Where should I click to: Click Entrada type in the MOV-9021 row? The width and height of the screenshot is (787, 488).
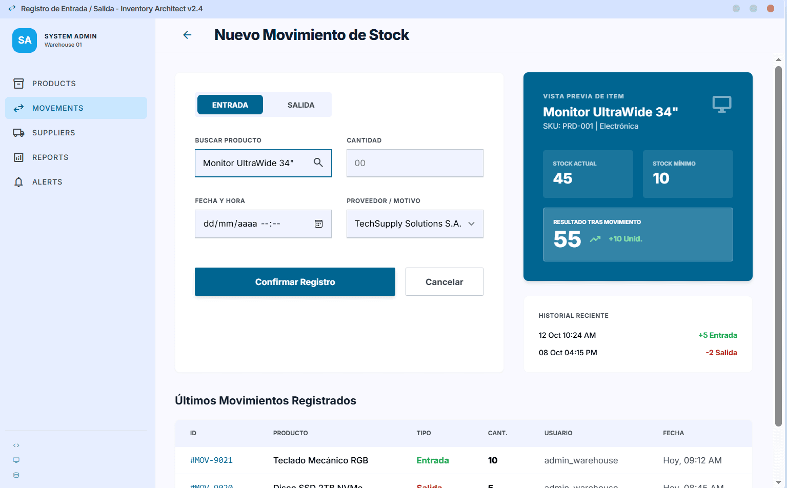tap(433, 460)
